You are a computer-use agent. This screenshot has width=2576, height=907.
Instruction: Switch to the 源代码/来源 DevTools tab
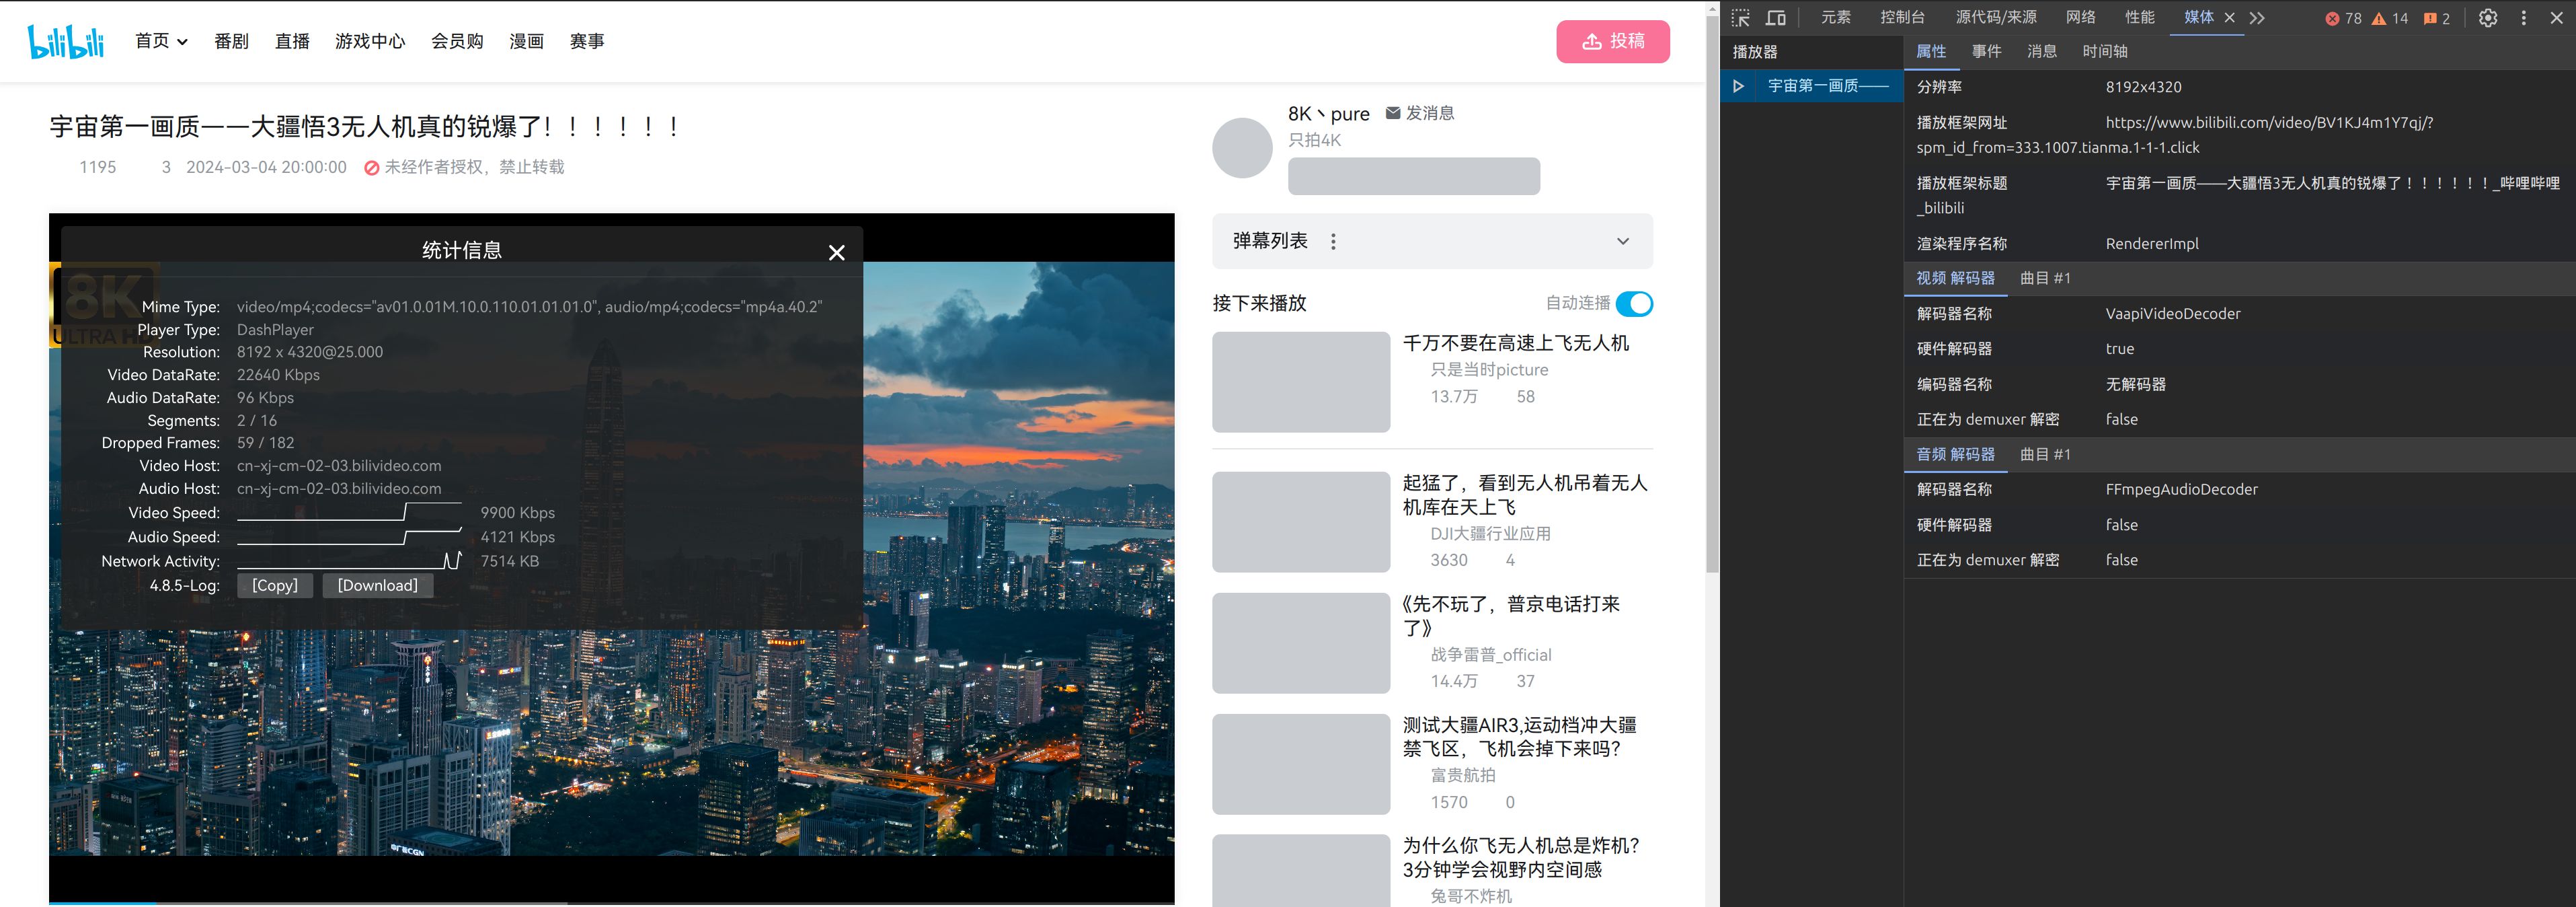coord(1996,17)
